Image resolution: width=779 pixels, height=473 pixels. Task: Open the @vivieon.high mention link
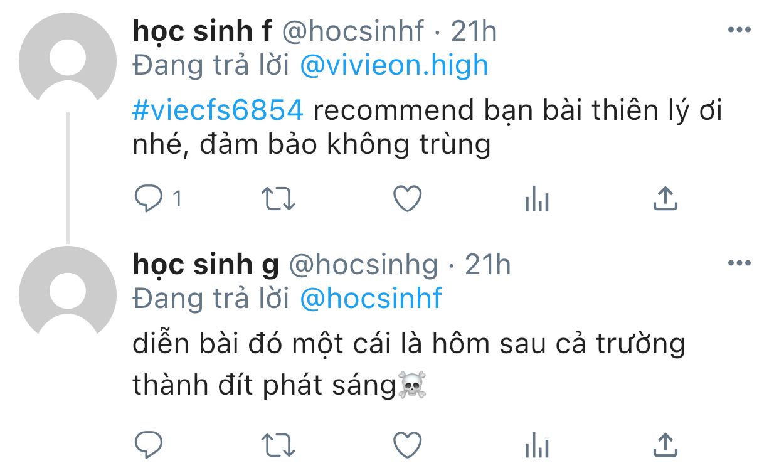click(x=395, y=65)
